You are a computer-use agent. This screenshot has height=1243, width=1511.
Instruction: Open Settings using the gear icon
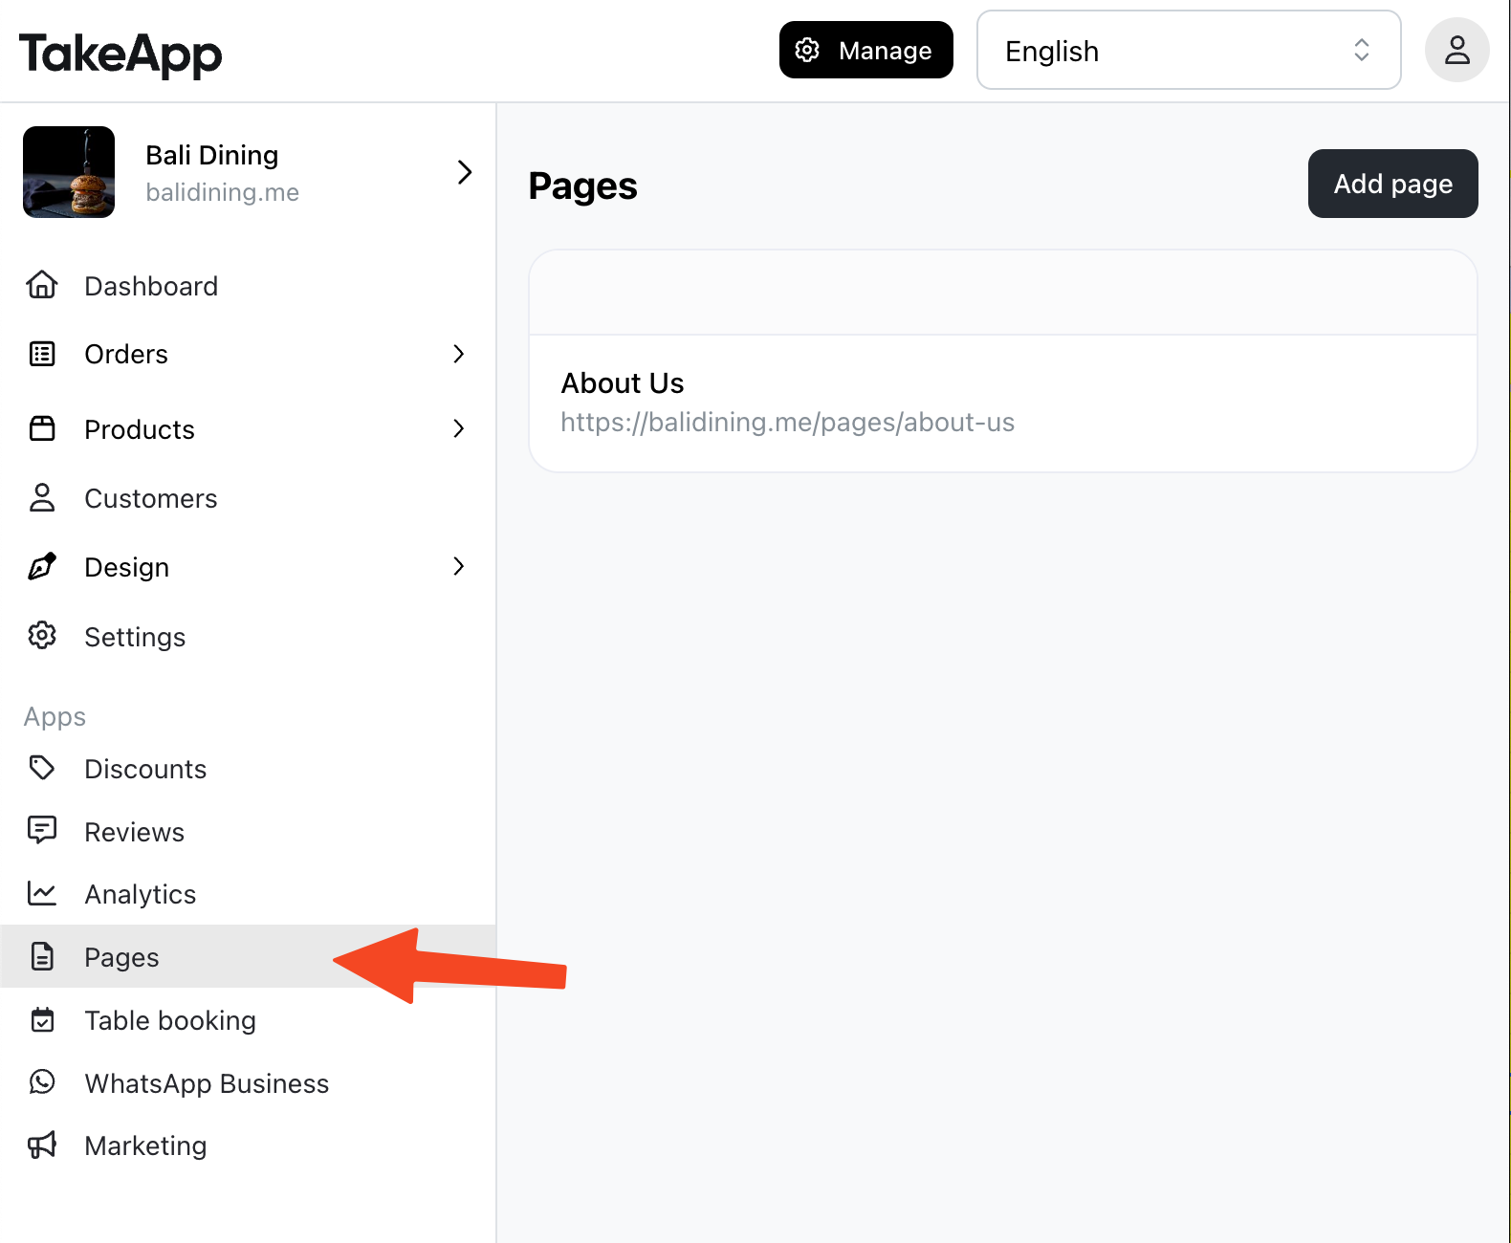click(42, 636)
